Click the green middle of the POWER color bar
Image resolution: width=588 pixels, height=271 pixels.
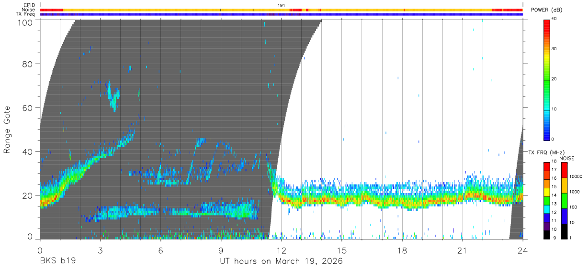pyautogui.click(x=546, y=79)
